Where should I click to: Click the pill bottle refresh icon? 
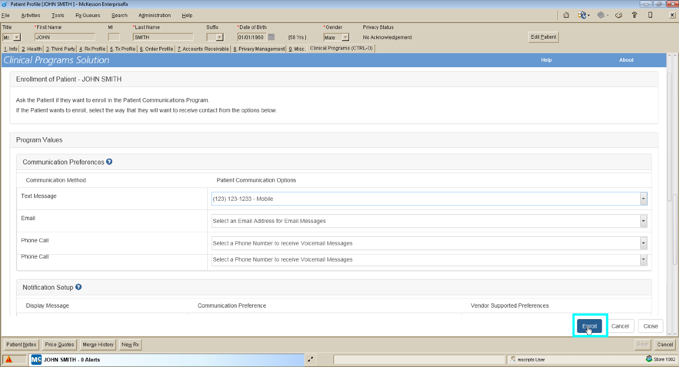(582, 15)
